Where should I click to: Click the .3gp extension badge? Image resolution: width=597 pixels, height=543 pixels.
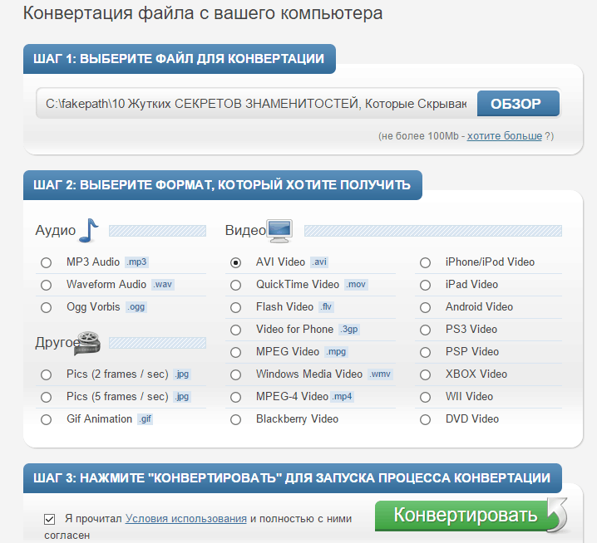(348, 330)
